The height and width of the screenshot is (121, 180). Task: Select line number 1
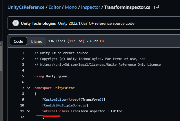click(x=23, y=53)
